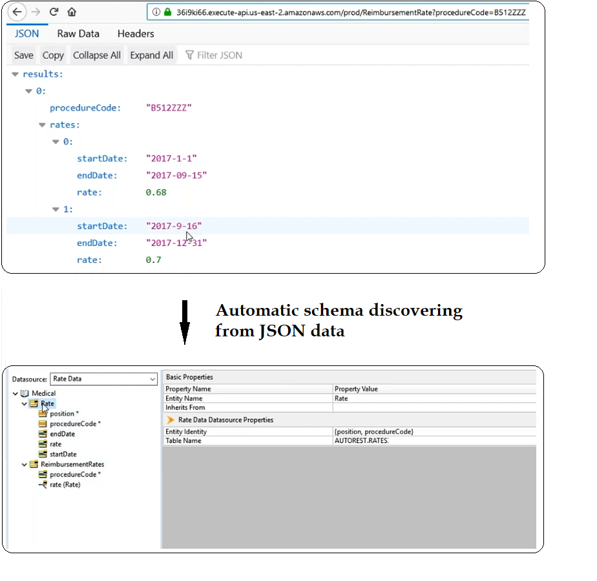Click the ReimbursementRates entity icon
The width and height of the screenshot is (597, 581).
[x=34, y=464]
